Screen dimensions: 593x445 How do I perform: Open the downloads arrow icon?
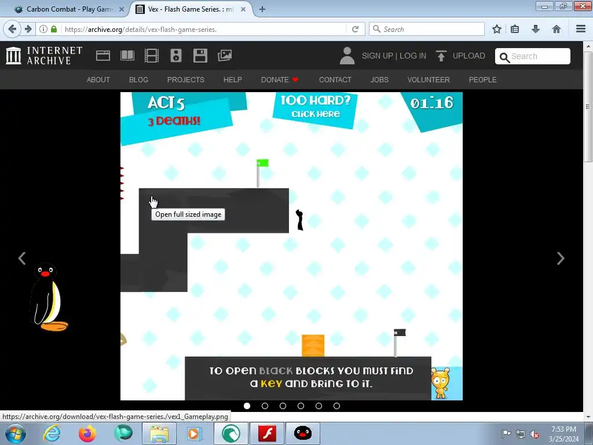536,29
